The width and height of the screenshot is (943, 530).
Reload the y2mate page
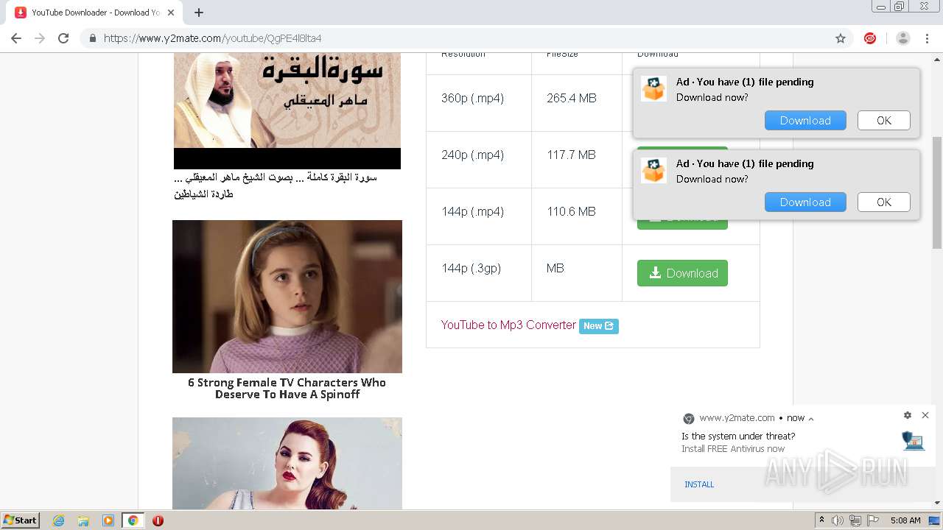(x=63, y=38)
